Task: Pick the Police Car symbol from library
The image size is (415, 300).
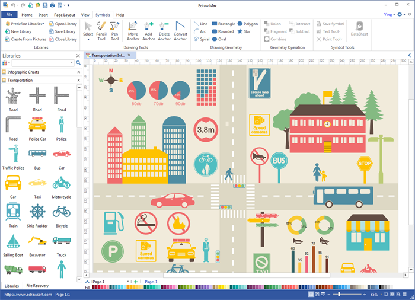Action: coord(37,126)
